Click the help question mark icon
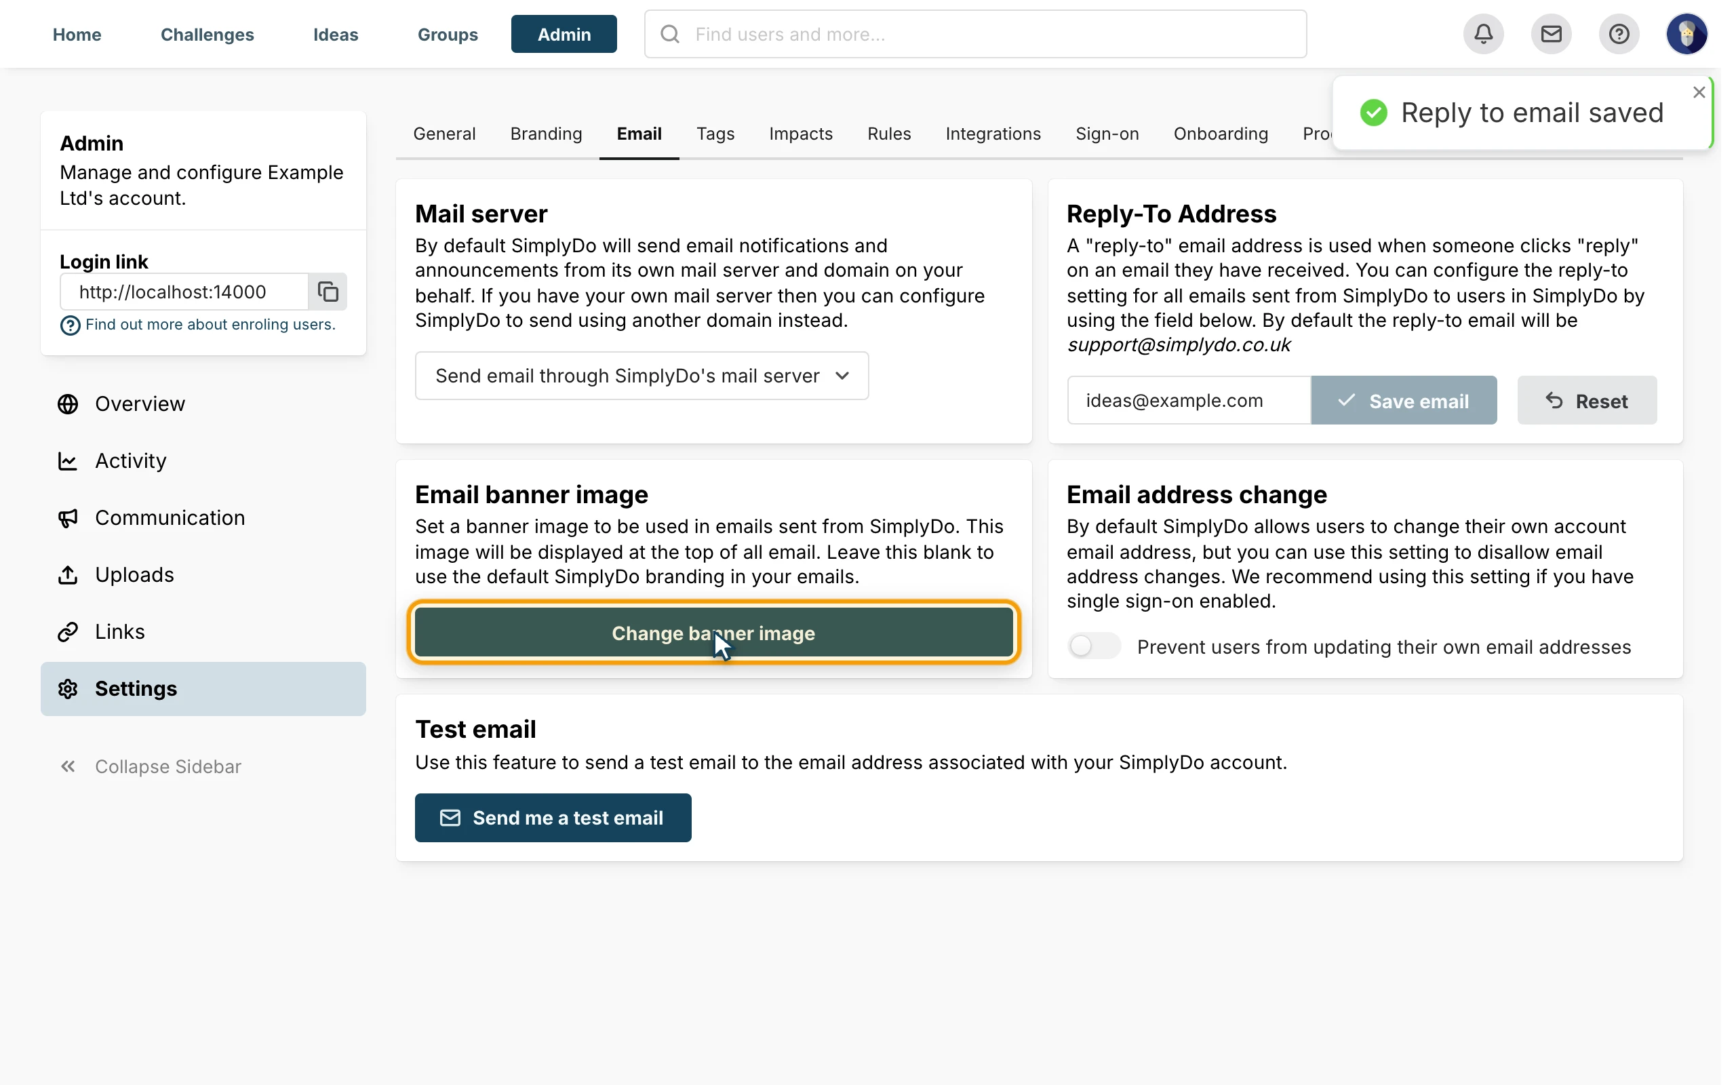Viewport: 1736px width, 1085px height. pos(1619,34)
